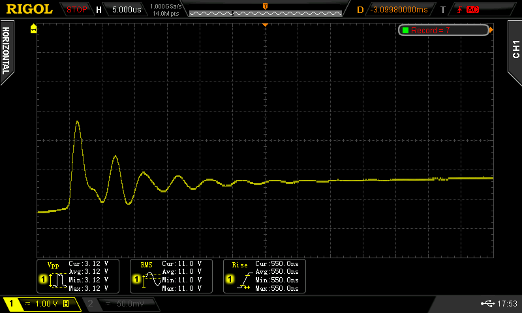Click the Vpp measurement label

(54, 265)
